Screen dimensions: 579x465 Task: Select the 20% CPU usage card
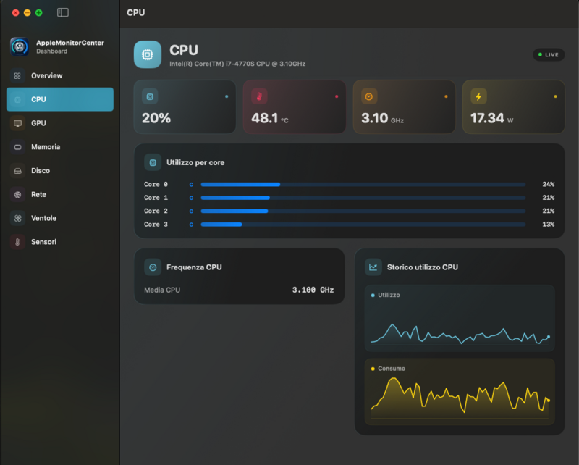point(185,106)
